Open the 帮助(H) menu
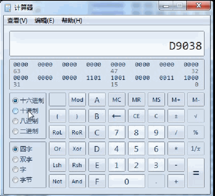The height and width of the screenshot is (196, 215). pos(72,21)
